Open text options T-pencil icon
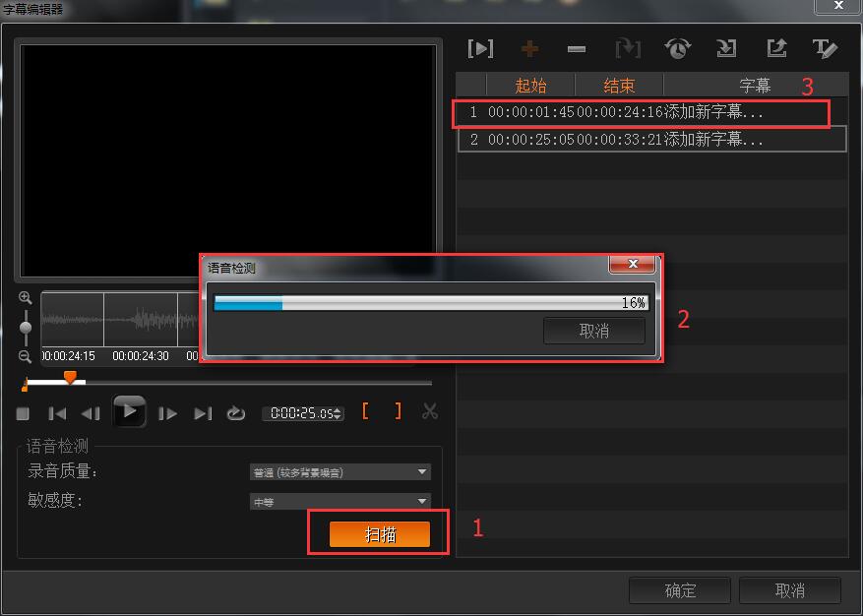 point(825,48)
